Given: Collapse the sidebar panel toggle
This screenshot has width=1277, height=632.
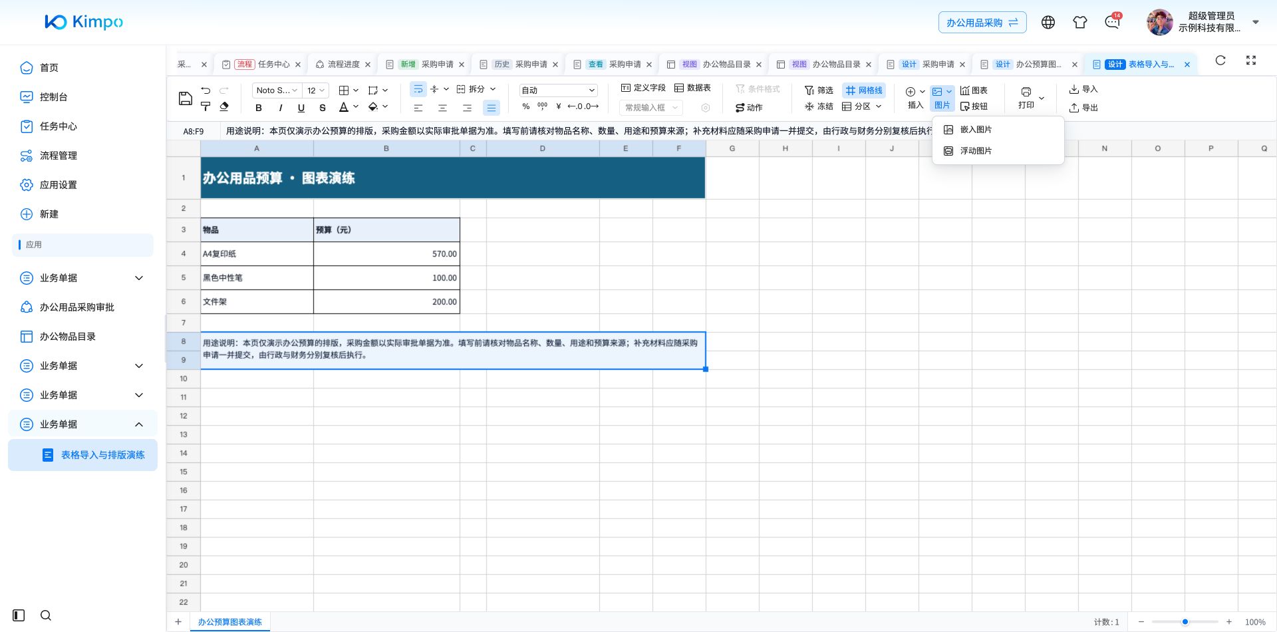Looking at the screenshot, I should pos(19,615).
